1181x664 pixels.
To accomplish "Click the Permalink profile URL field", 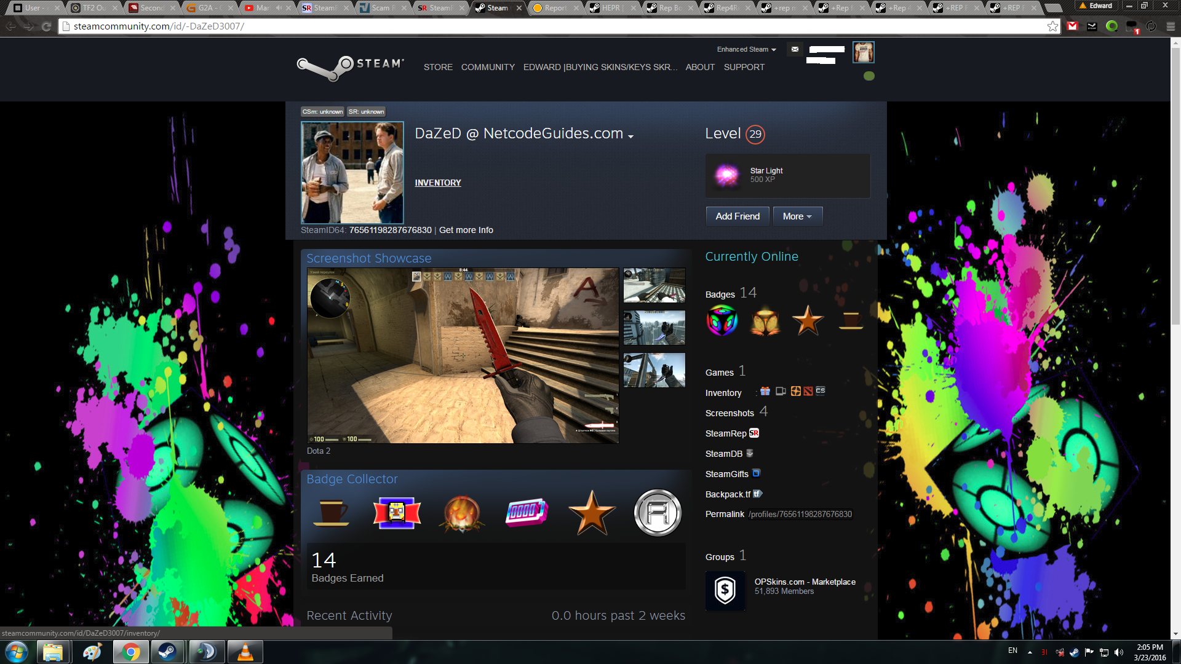I will (x=800, y=515).
